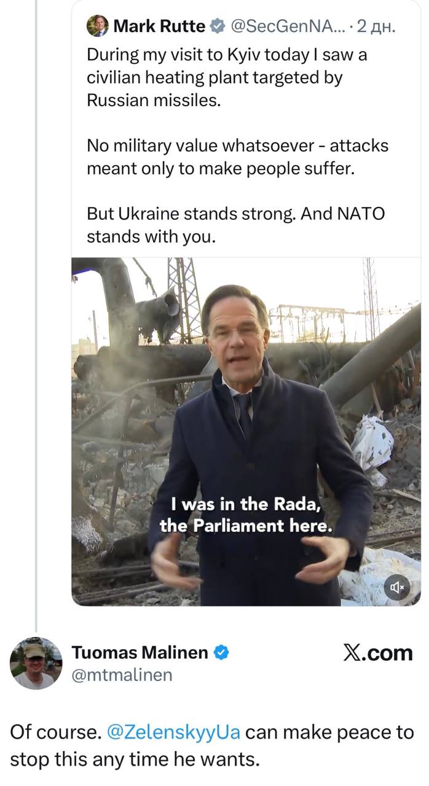Open Tuomas Malinen's profile picture
429x786 pixels.
[36, 663]
